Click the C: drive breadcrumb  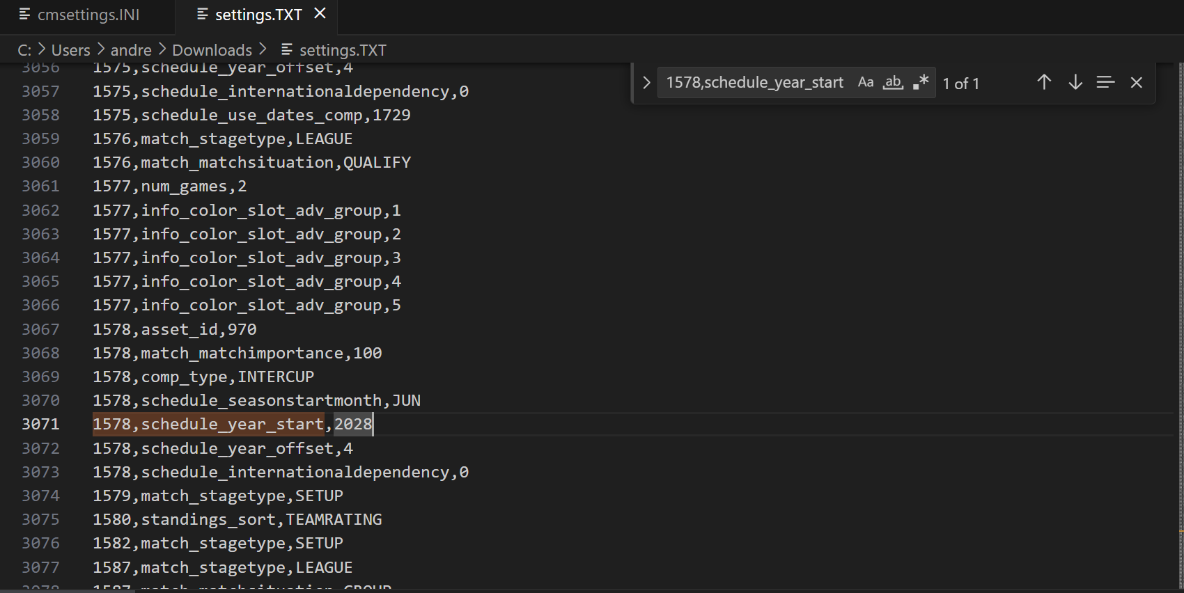tap(24, 50)
